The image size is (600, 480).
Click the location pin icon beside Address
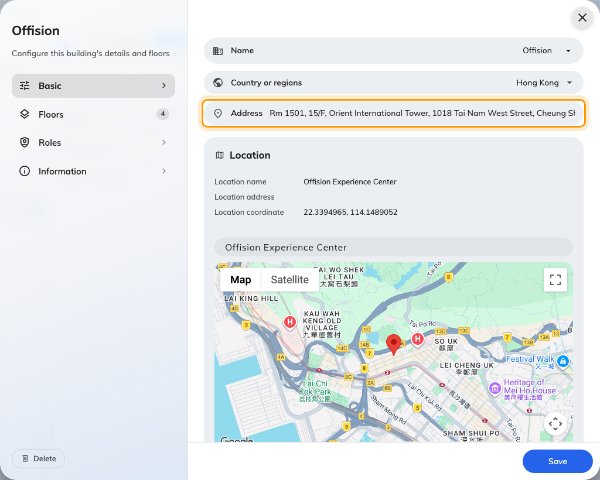(218, 114)
